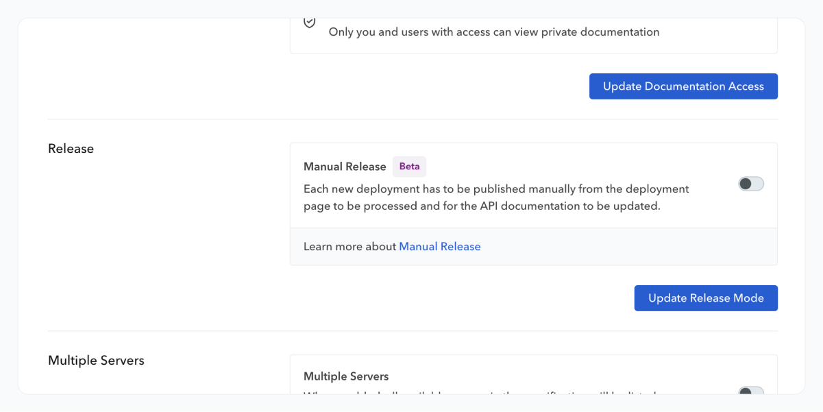The image size is (823, 412).
Task: Click the "Each new deployment has to be published" description
Action: click(x=496, y=197)
